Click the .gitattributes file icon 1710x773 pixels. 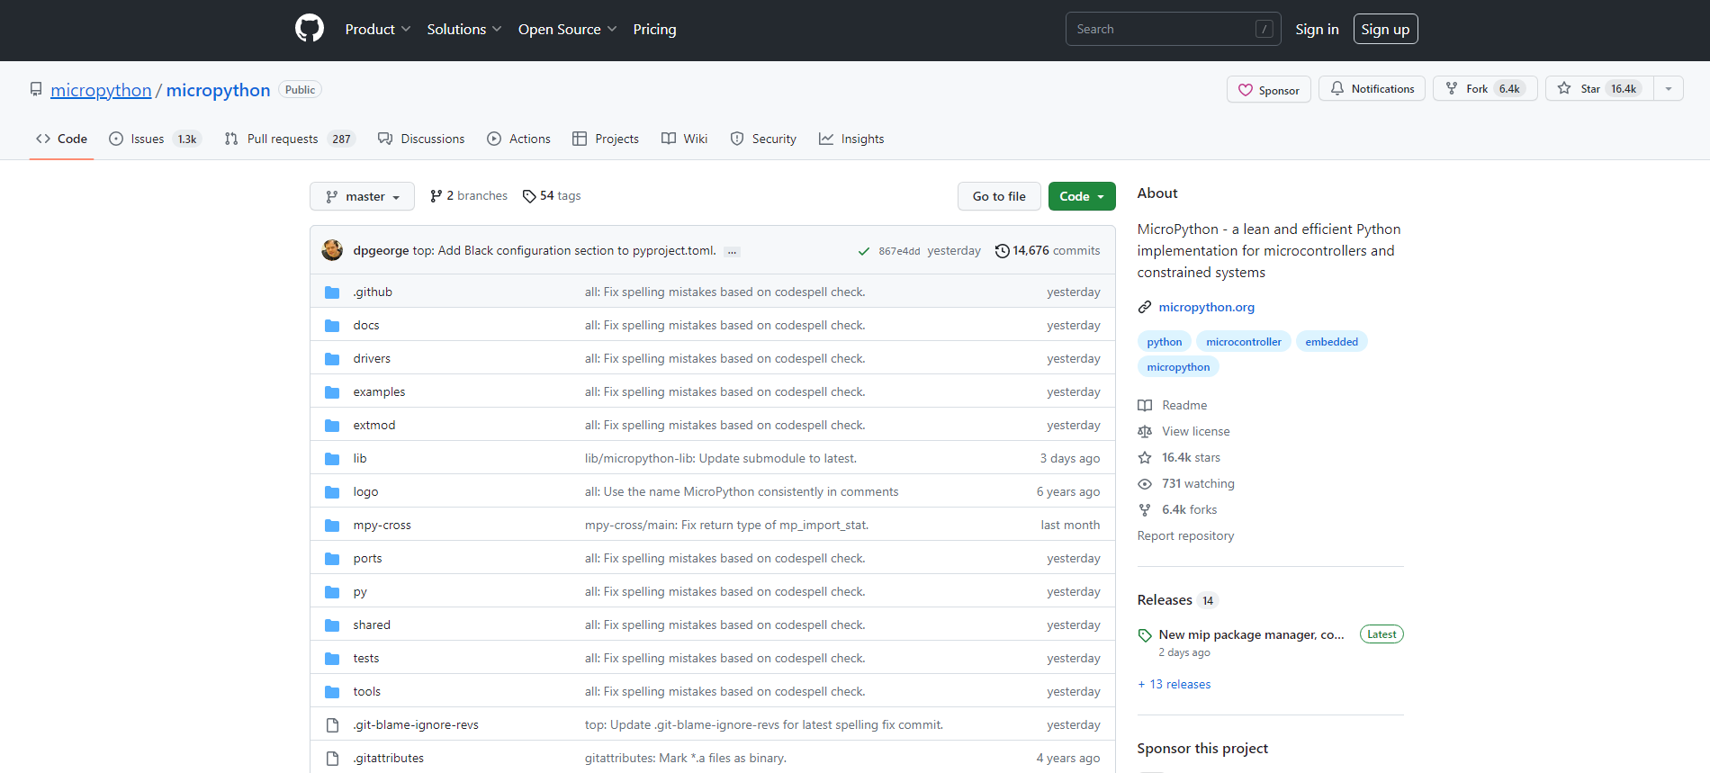(x=332, y=759)
